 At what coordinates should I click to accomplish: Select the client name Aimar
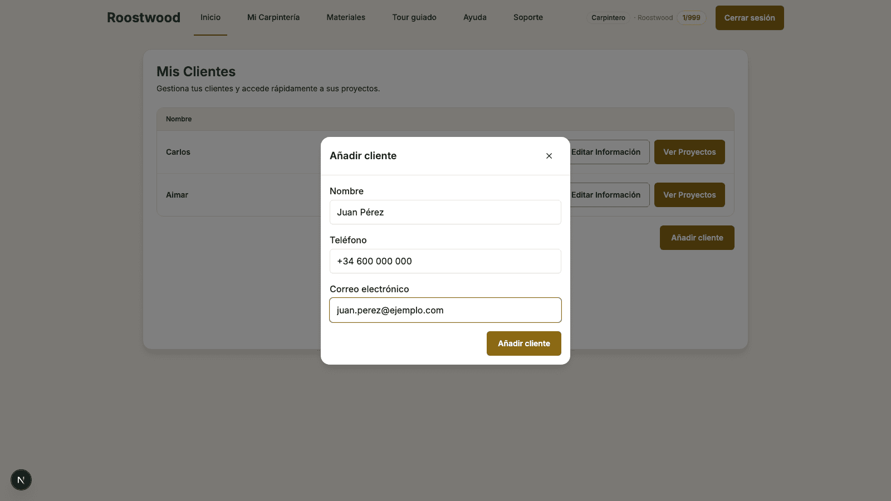click(x=177, y=195)
